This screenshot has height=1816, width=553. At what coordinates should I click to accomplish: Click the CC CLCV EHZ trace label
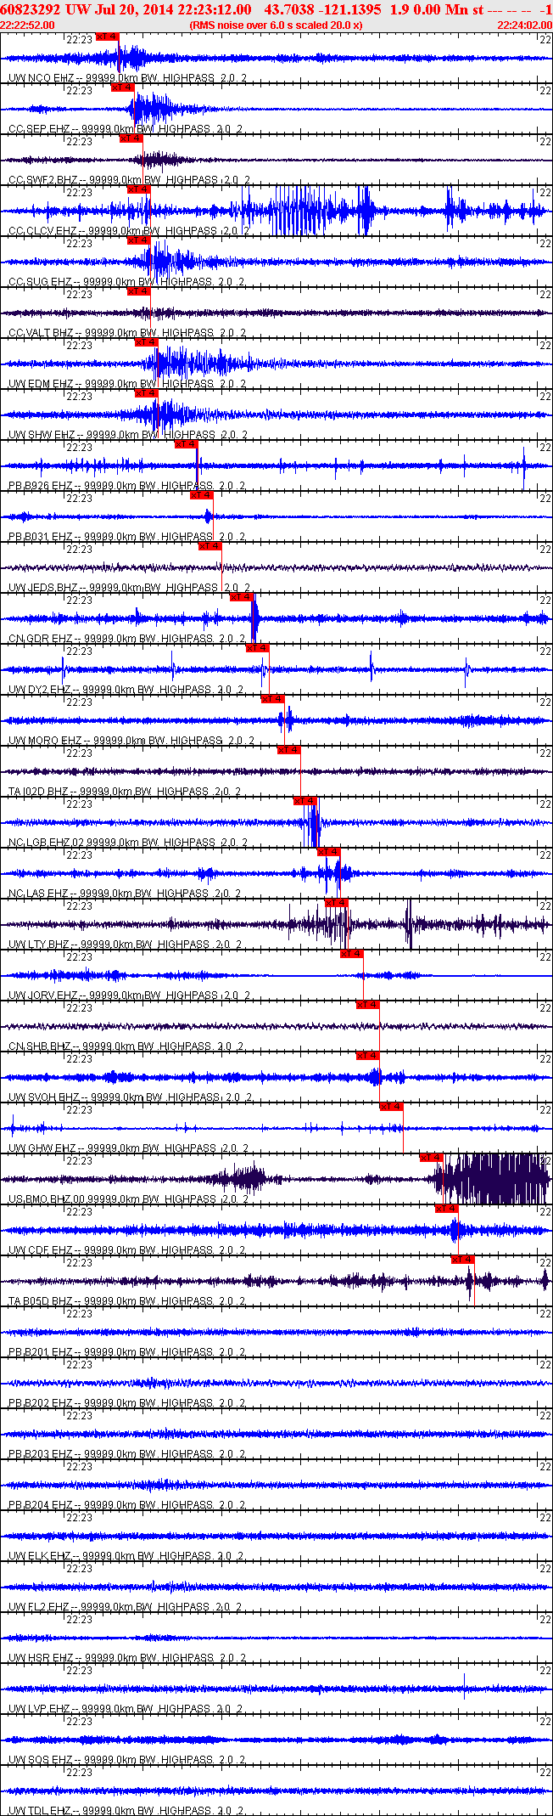129,231
